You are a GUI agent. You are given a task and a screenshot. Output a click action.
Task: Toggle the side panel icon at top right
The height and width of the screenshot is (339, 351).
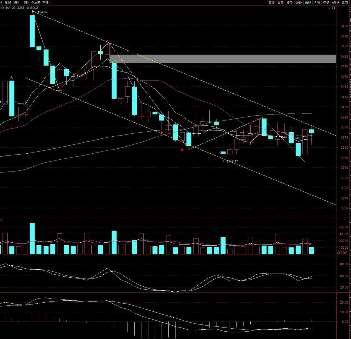pyautogui.click(x=334, y=8)
